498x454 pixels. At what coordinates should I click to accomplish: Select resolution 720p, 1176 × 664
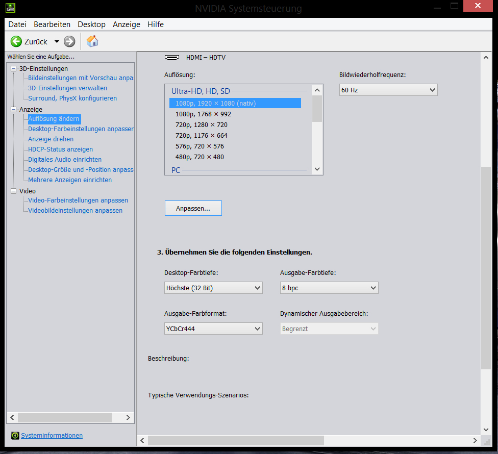click(202, 136)
